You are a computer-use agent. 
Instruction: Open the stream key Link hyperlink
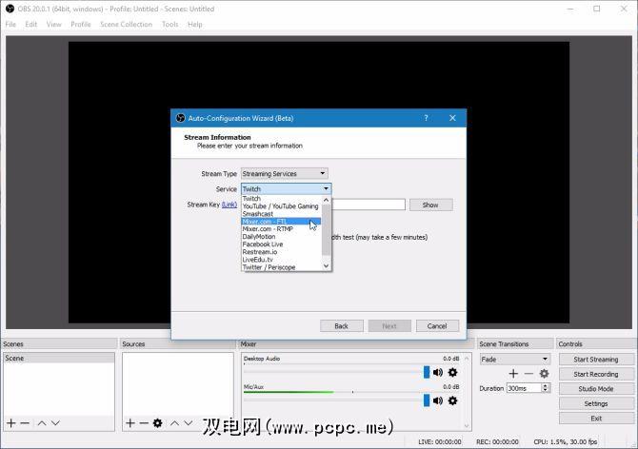click(229, 205)
